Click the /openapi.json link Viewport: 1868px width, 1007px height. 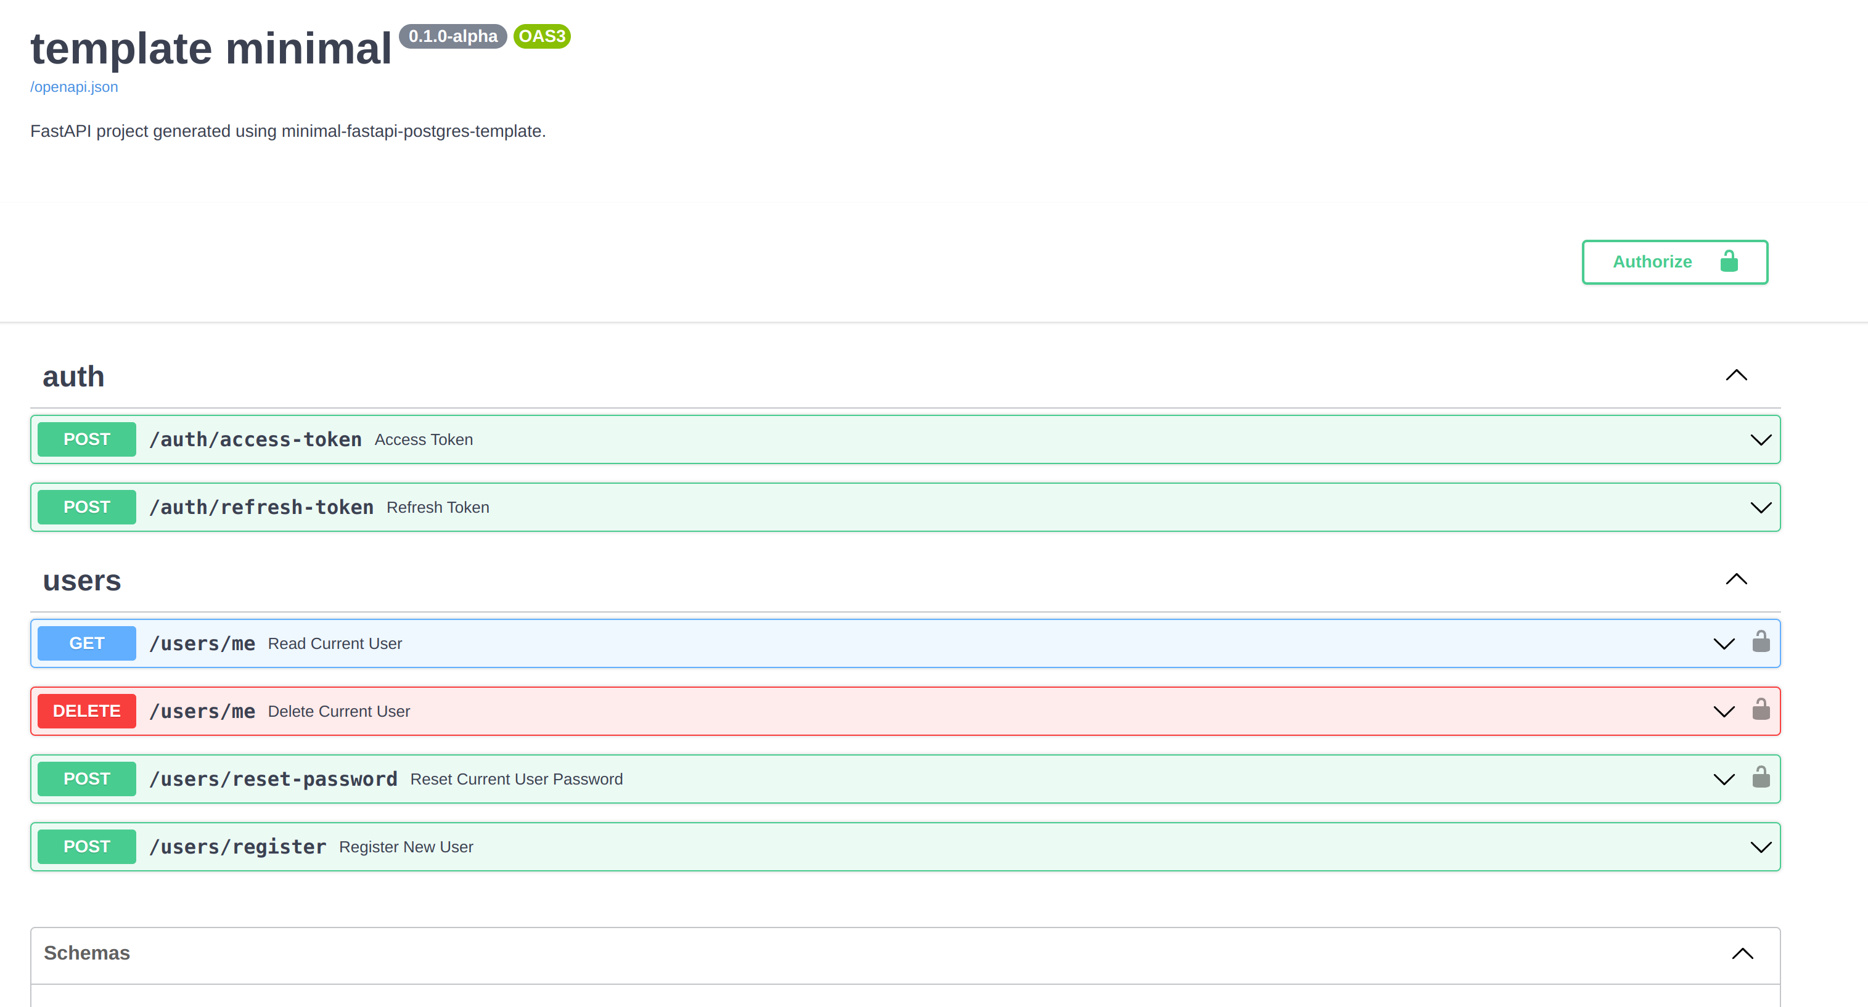[75, 87]
